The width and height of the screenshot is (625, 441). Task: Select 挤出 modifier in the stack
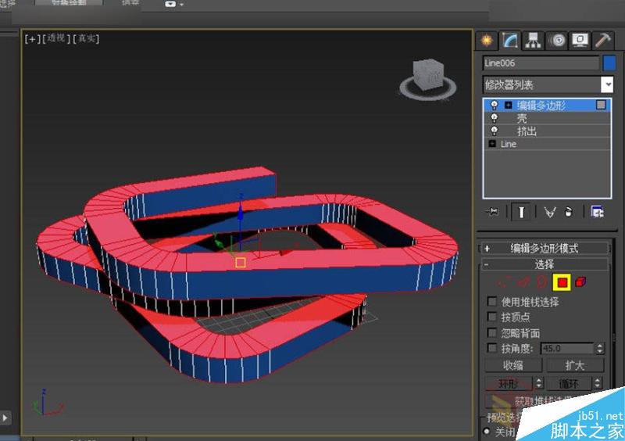pos(527,131)
